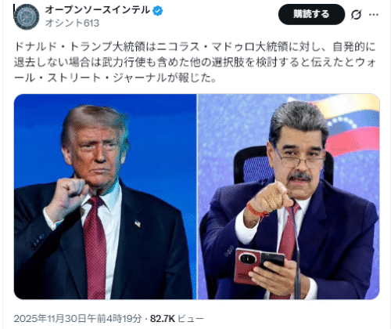Click the red tie in the left photo
This screenshot has width=391, height=329.
pyautogui.click(x=95, y=248)
